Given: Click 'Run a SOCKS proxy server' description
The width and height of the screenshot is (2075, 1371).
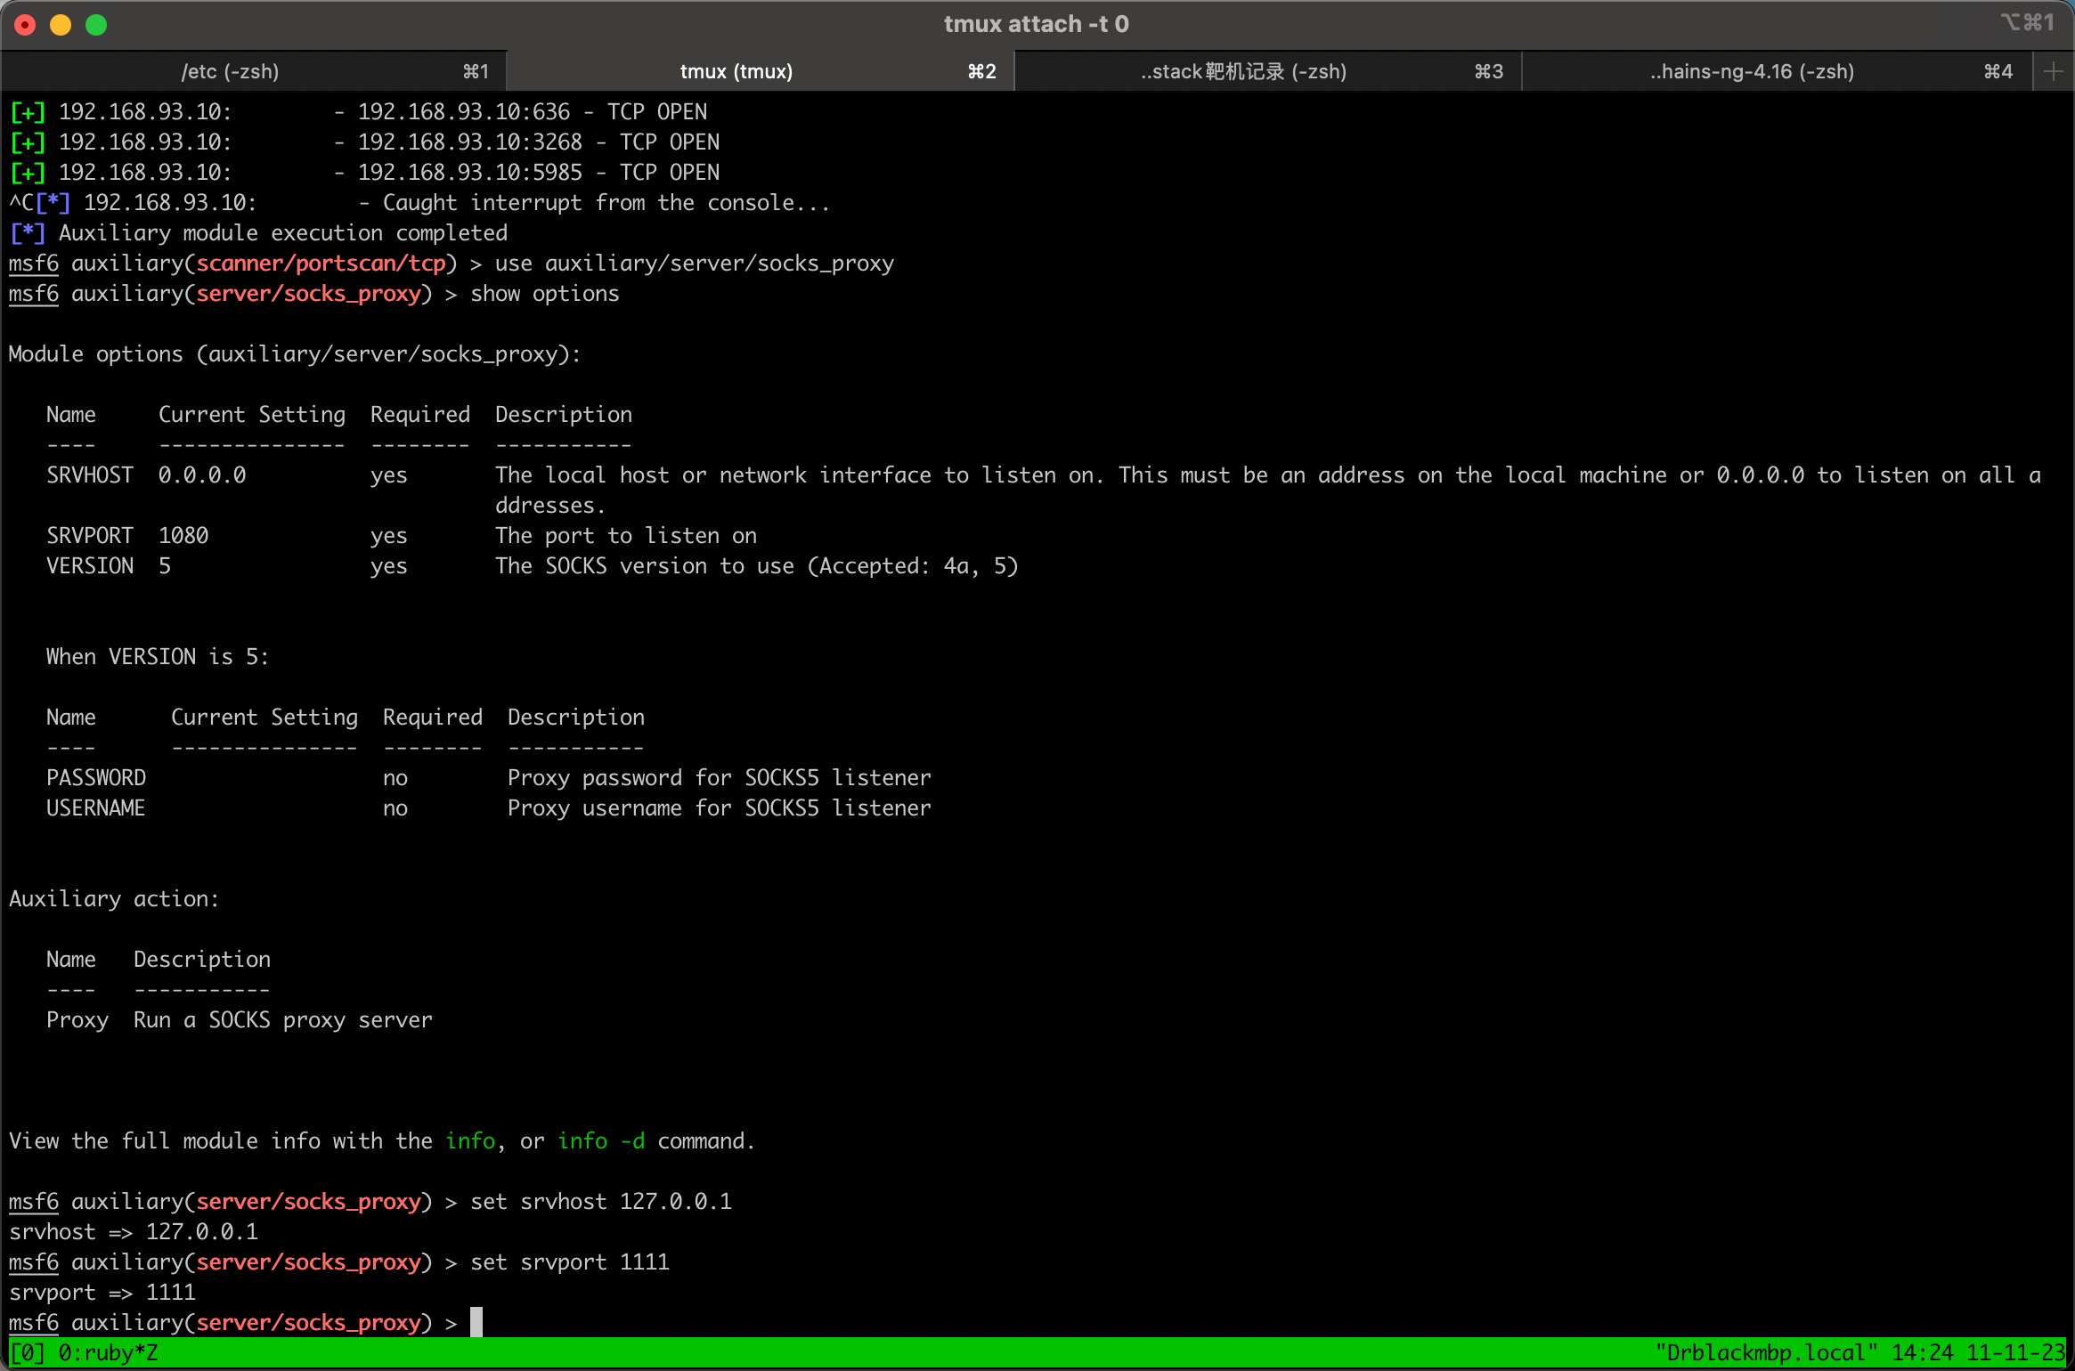Looking at the screenshot, I should coord(283,1020).
